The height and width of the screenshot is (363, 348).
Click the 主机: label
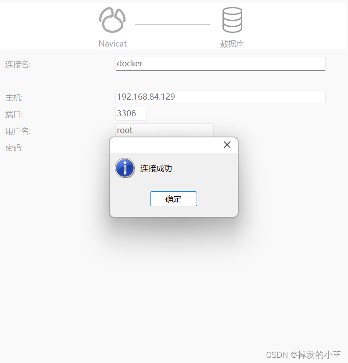click(14, 98)
